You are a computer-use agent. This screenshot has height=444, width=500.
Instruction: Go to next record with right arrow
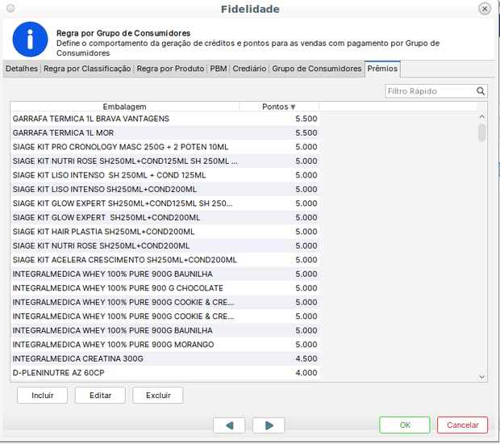(x=269, y=425)
